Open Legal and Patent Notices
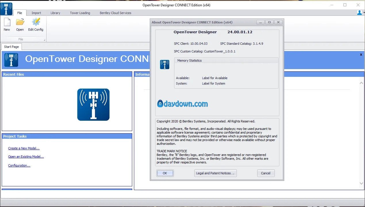 coord(215,173)
